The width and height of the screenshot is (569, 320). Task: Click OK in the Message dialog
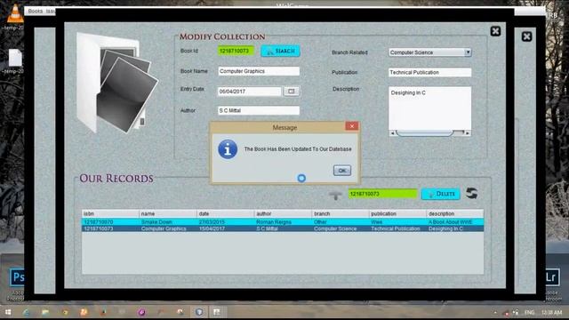(x=341, y=171)
